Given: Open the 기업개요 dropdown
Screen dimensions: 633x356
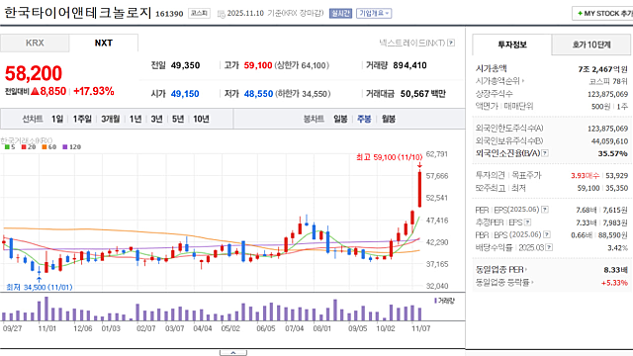Looking at the screenshot, I should [374, 13].
